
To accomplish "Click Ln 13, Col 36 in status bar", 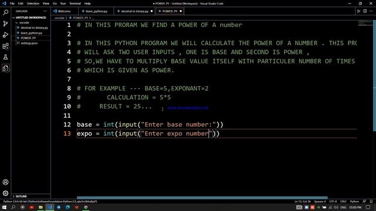I will (x=303, y=202).
